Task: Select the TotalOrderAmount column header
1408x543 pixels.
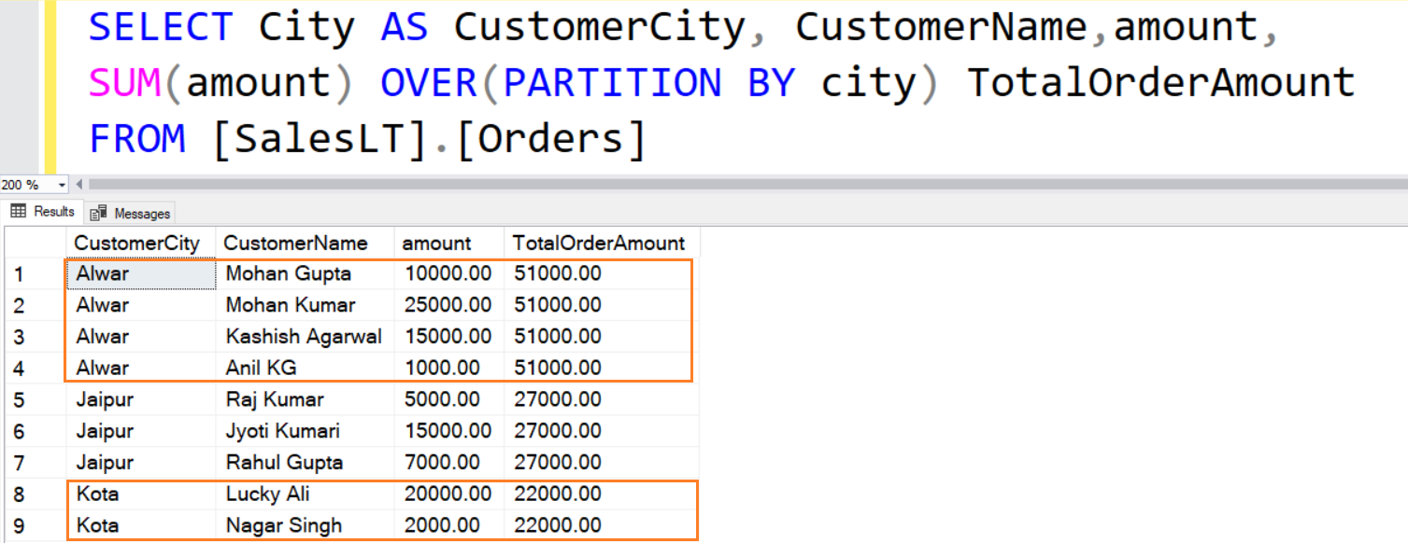Action: pos(602,244)
